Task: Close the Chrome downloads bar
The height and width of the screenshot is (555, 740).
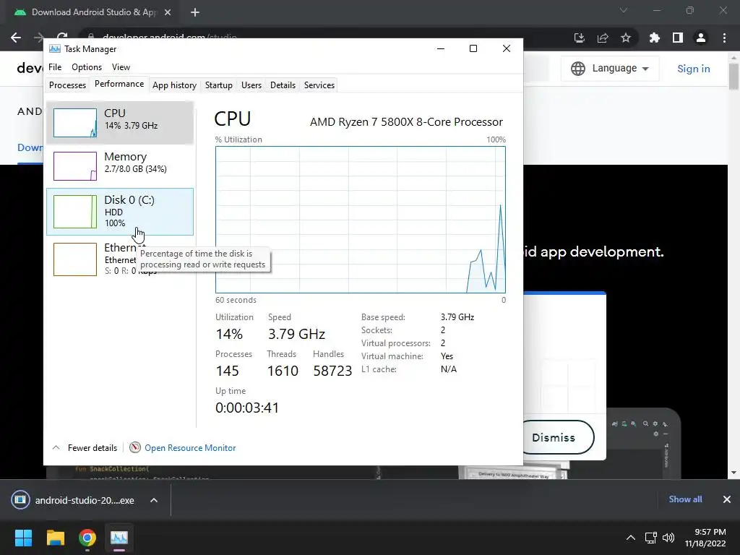Action: 727,499
